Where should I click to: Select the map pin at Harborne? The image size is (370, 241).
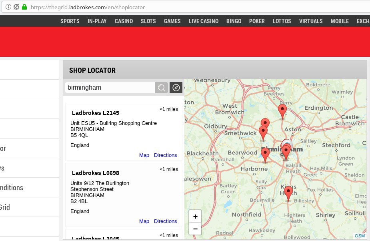coord(265,155)
